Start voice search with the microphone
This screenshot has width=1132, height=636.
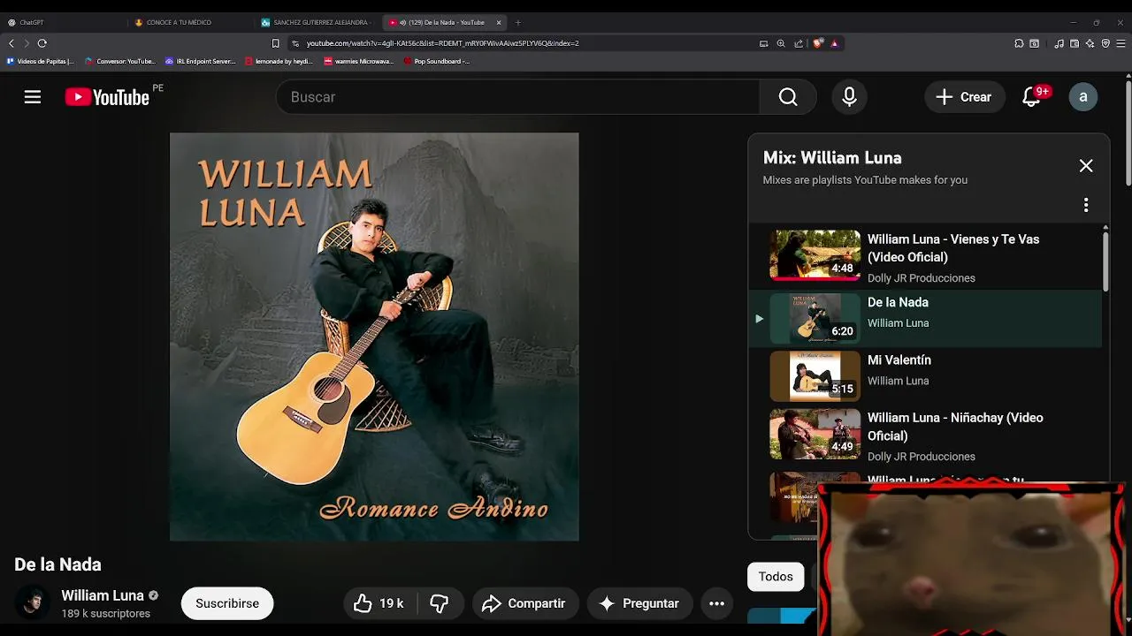tap(849, 97)
